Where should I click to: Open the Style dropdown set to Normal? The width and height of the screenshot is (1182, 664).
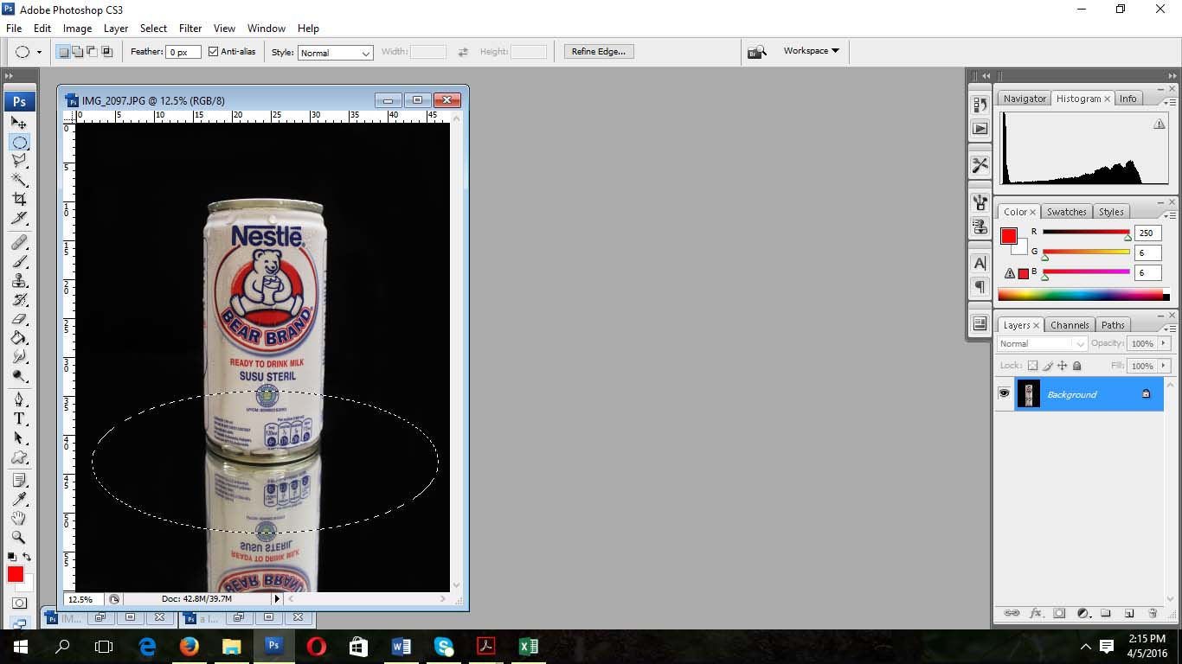coord(335,53)
